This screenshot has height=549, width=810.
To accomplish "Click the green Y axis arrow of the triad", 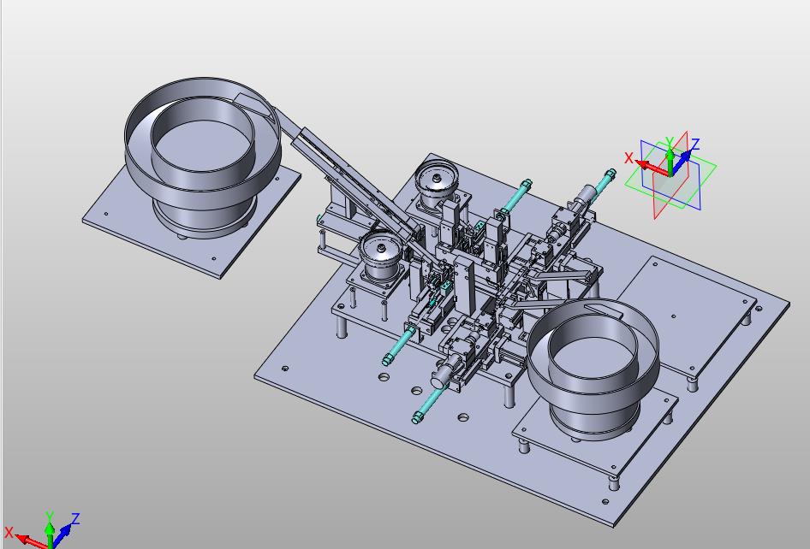I will tap(670, 160).
